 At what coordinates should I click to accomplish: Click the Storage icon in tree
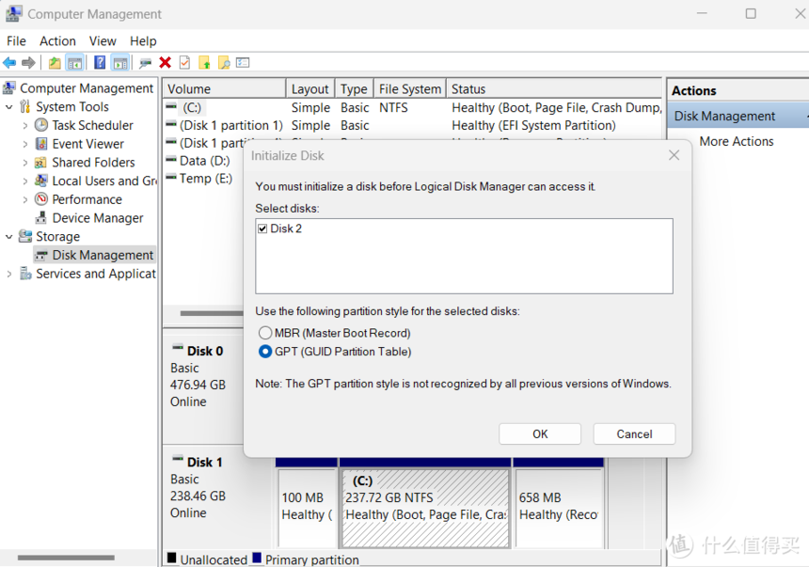tap(25, 236)
